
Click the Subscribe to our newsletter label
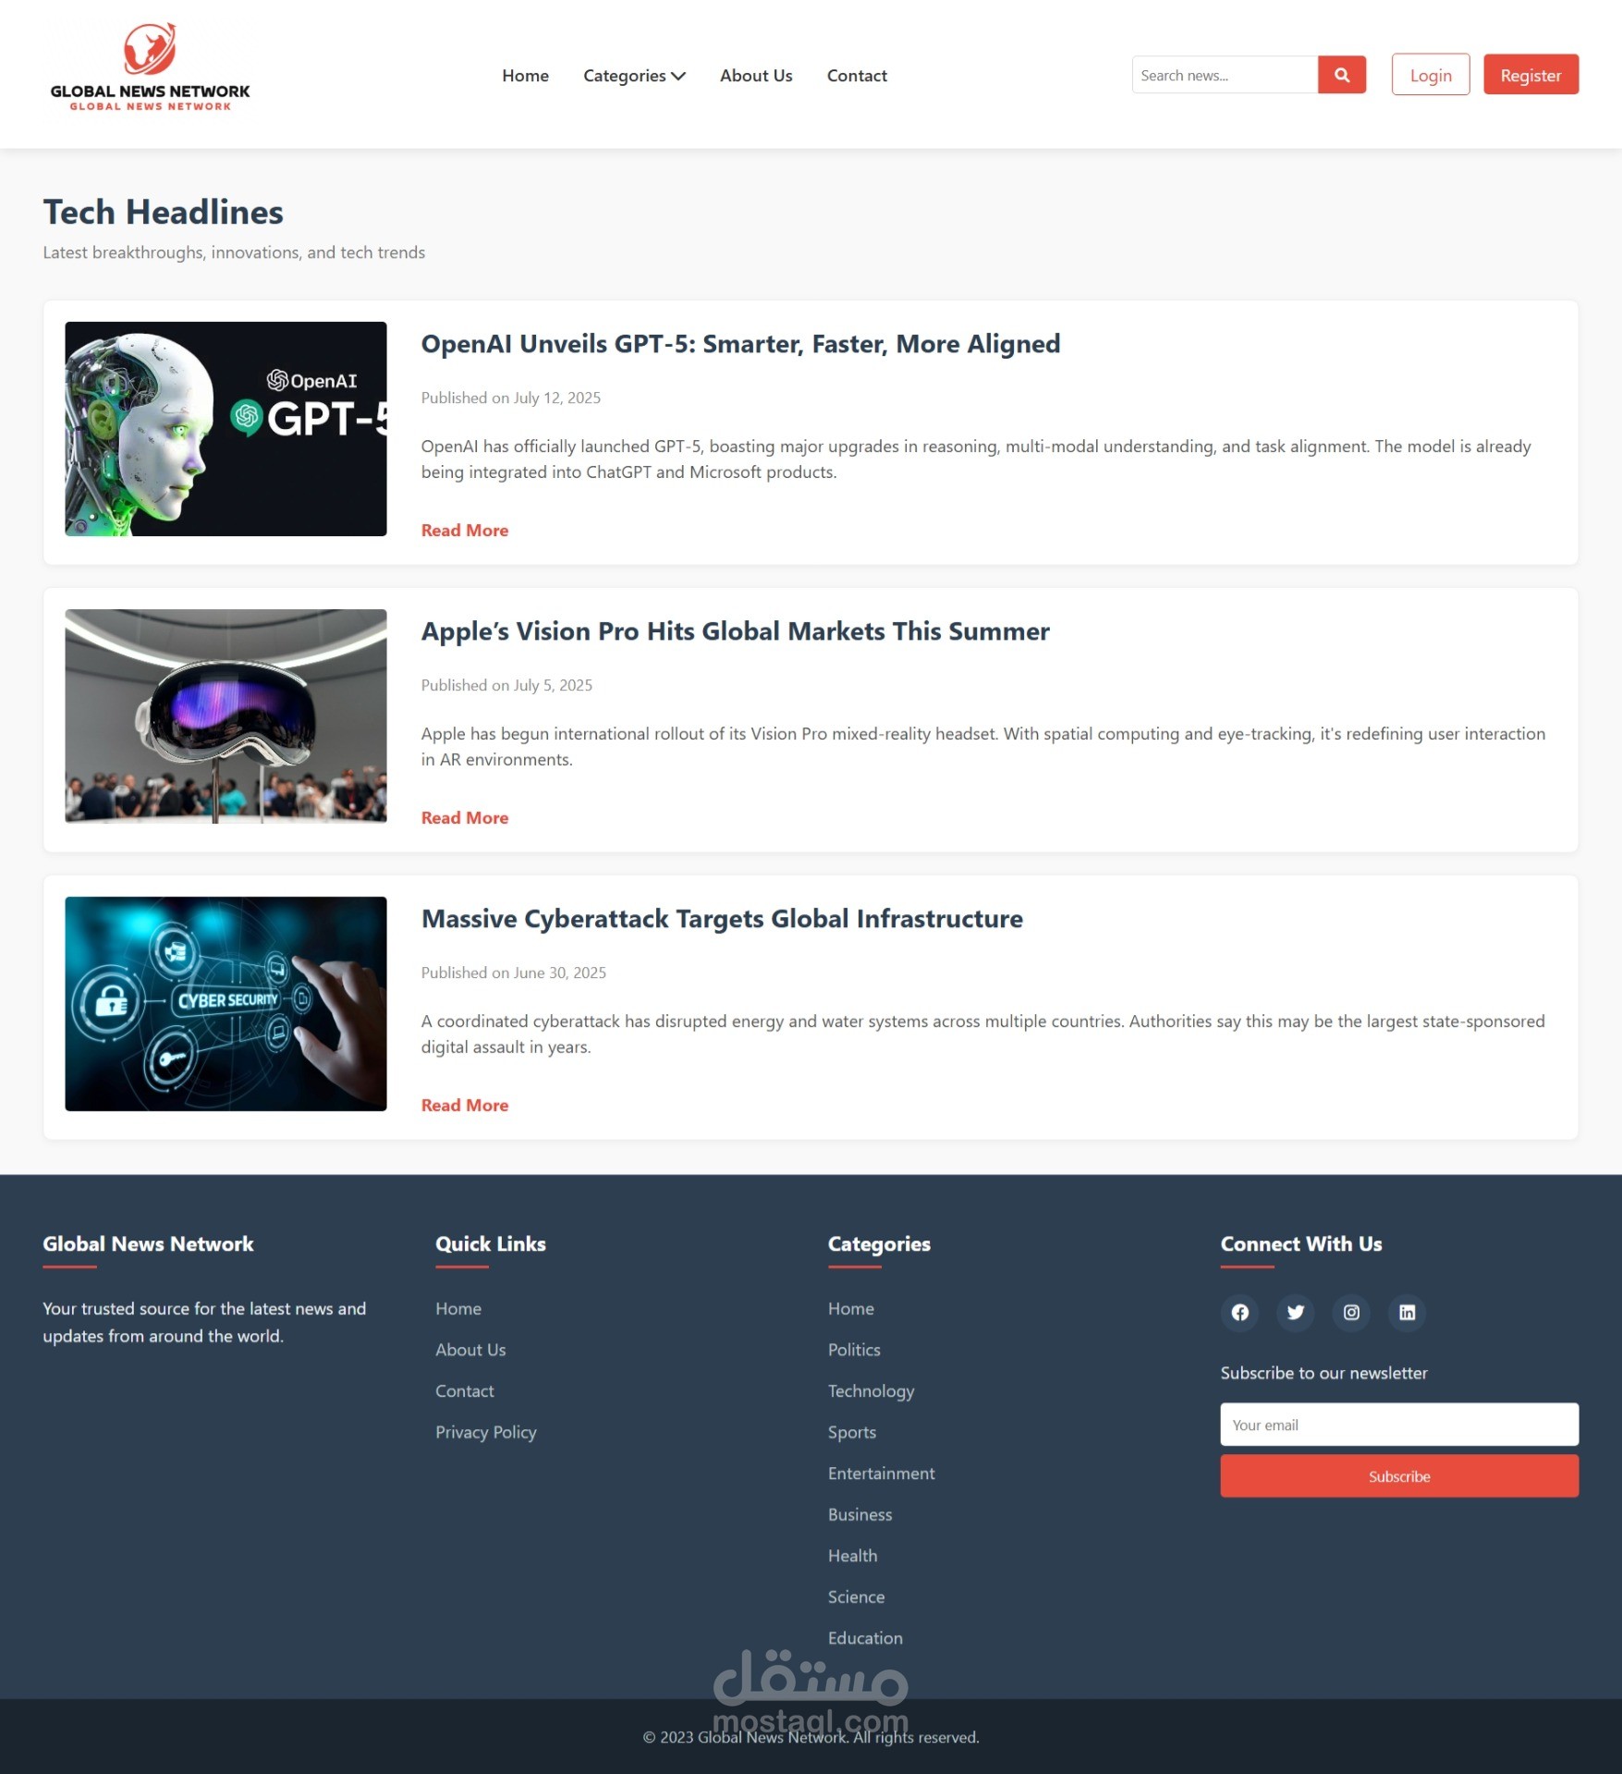click(1323, 1373)
